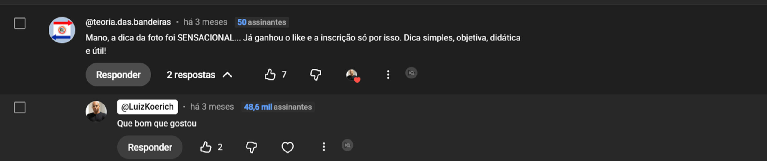Image resolution: width=767 pixels, height=161 pixels.
Task: Click the teoria.das.bandeiras flag avatar
Action: click(62, 30)
